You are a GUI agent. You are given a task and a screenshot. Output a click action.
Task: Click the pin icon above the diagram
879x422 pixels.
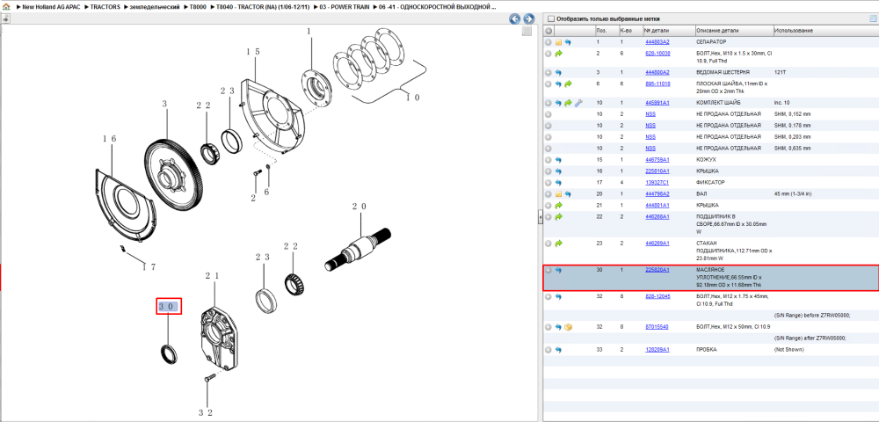[x=5, y=19]
